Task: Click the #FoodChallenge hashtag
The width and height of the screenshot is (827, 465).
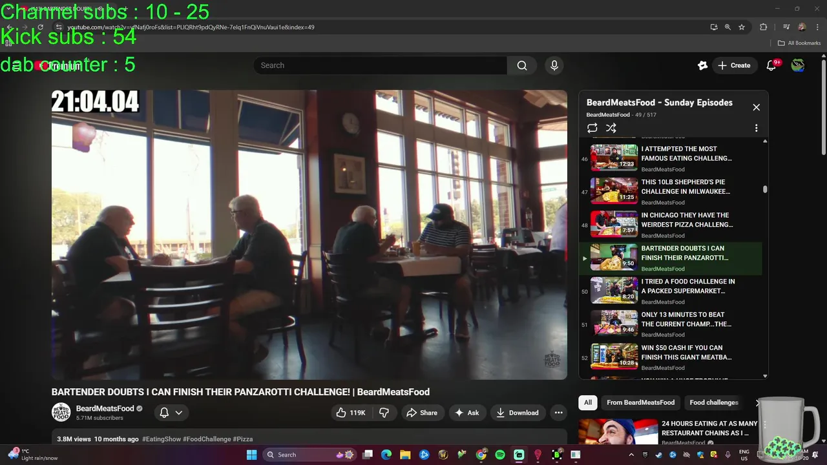Action: click(207, 439)
